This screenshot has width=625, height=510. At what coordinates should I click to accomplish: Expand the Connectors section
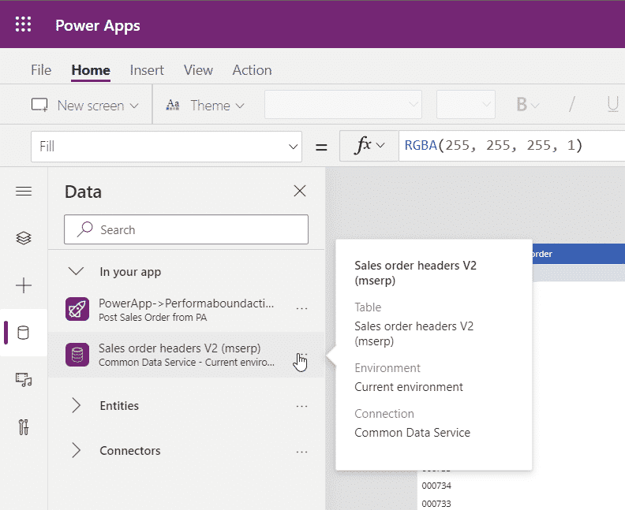[76, 451]
